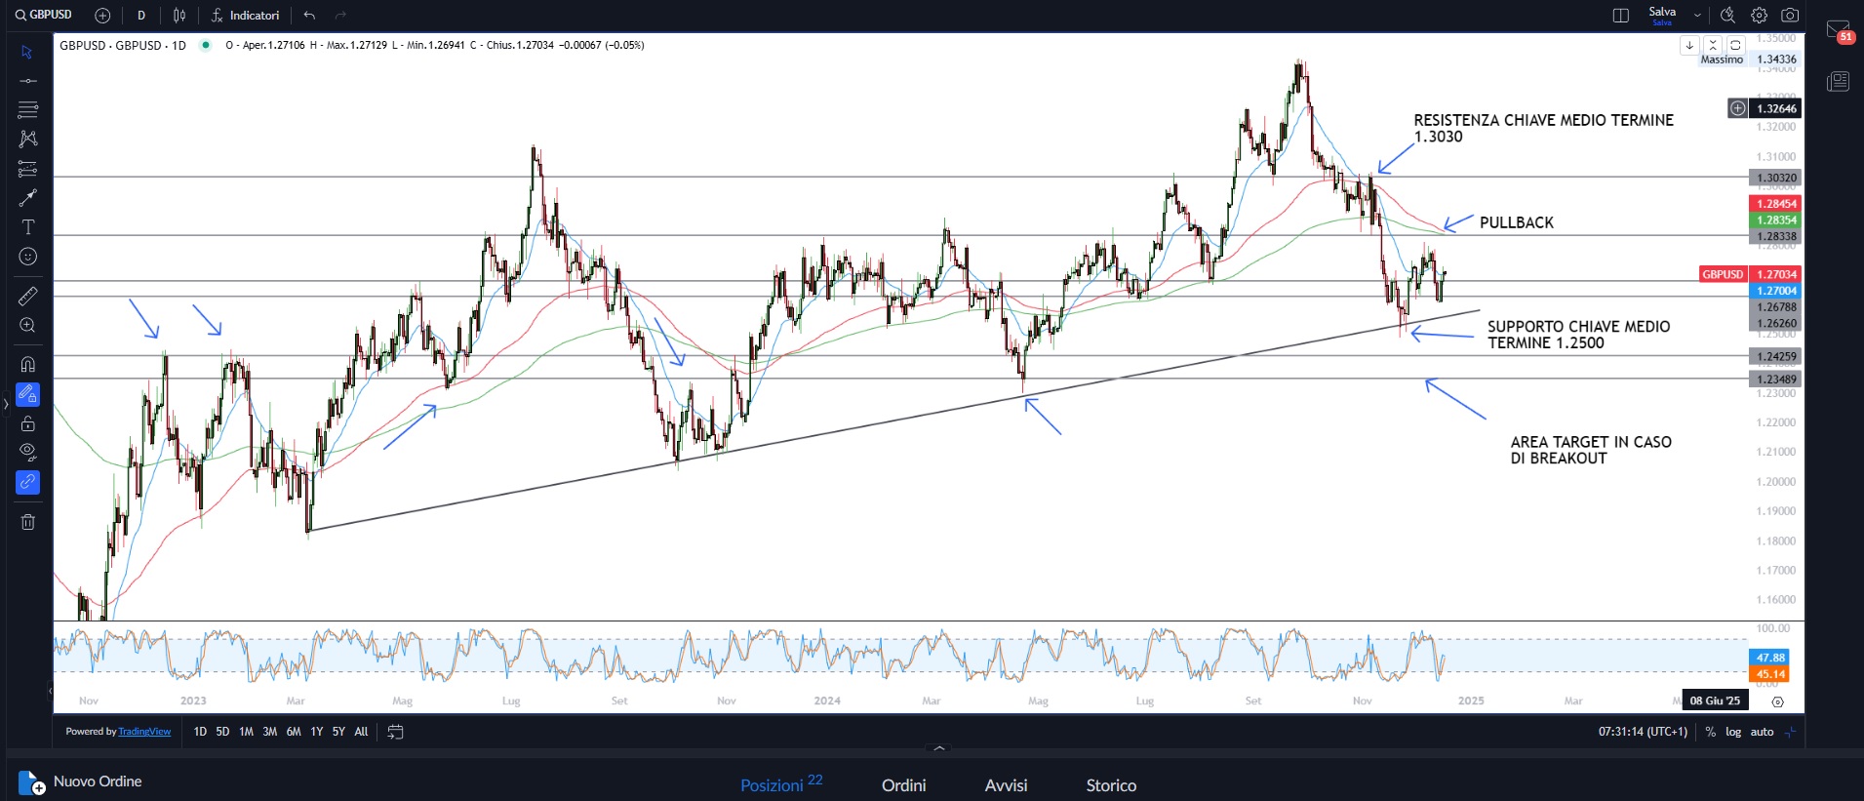The image size is (1864, 801).
Task: Take a chart snapshot with camera icon
Action: point(1790,16)
